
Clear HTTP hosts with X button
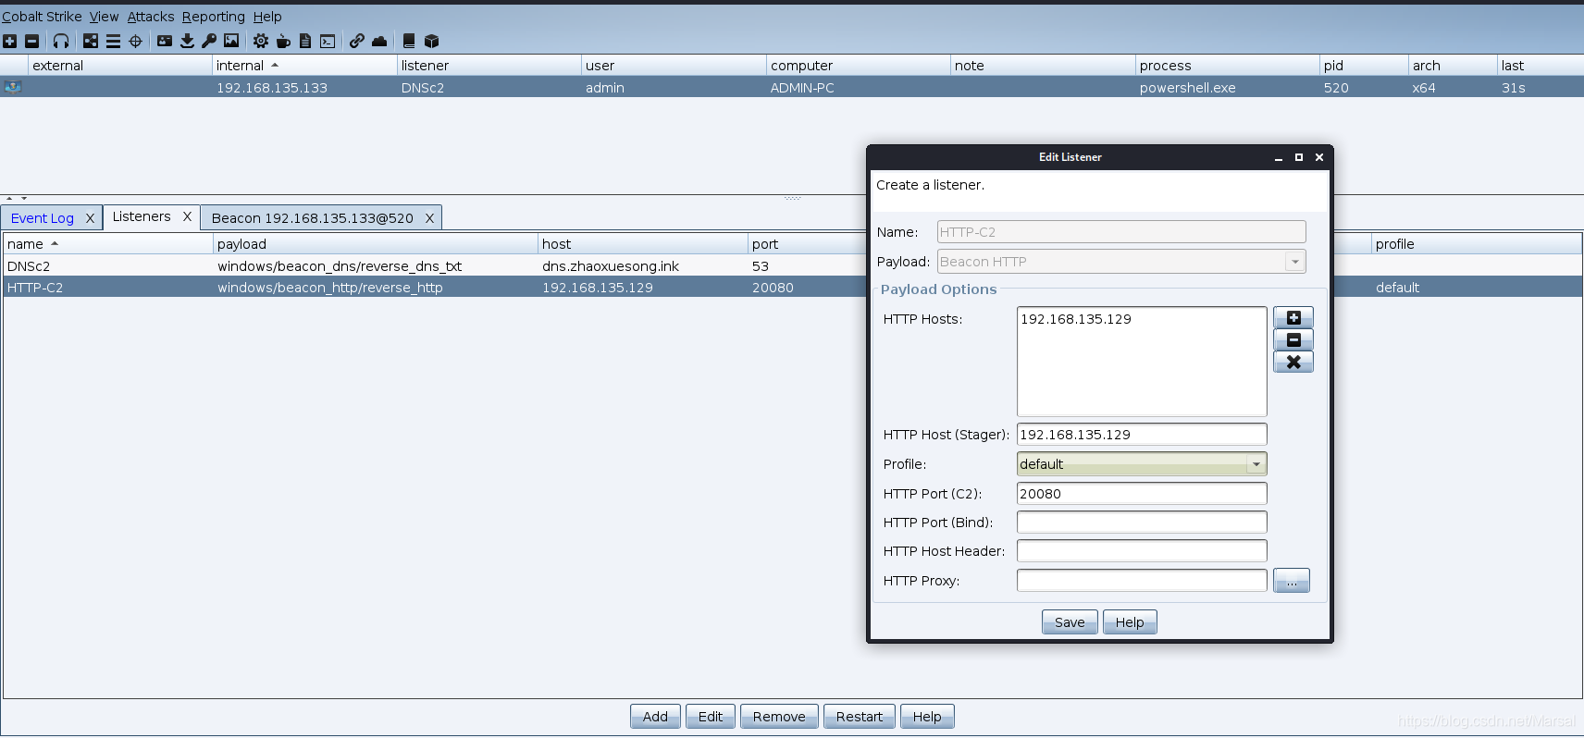(1293, 363)
